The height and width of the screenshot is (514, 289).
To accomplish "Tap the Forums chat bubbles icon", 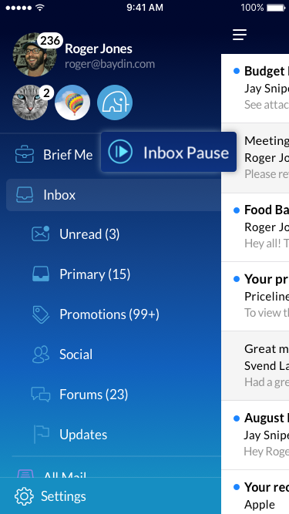I will coord(41,395).
